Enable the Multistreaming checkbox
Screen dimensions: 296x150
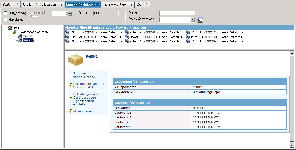pos(6,13)
